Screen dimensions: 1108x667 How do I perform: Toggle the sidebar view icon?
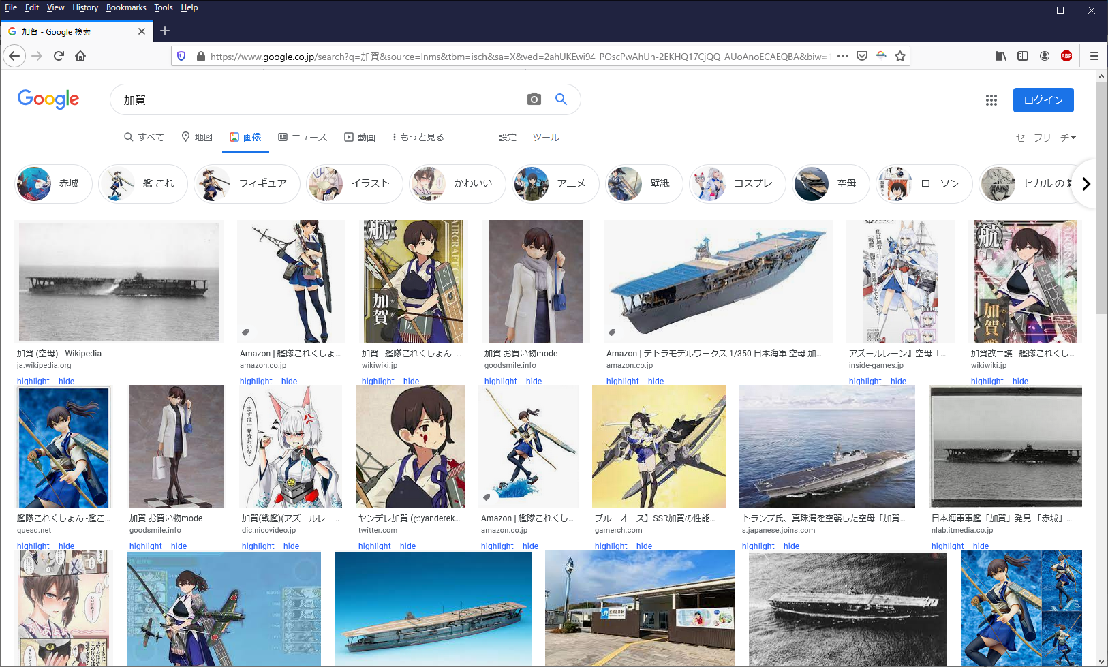coord(1023,56)
